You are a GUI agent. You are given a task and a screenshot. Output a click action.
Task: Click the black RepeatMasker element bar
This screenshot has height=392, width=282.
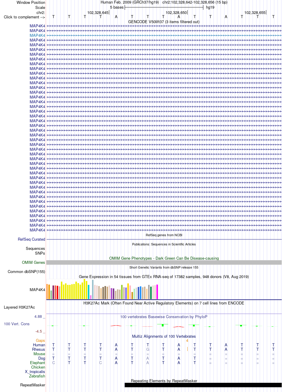point(203,385)
